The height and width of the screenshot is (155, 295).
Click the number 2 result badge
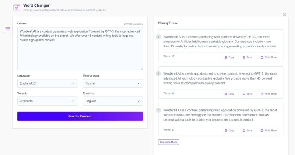(158, 73)
